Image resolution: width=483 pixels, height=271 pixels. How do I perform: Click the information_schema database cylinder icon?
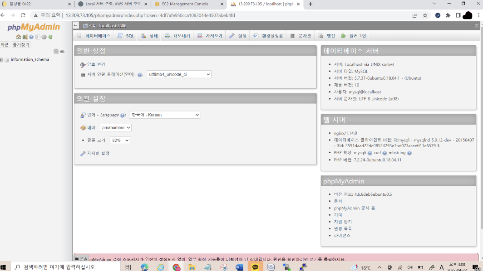click(x=6, y=60)
